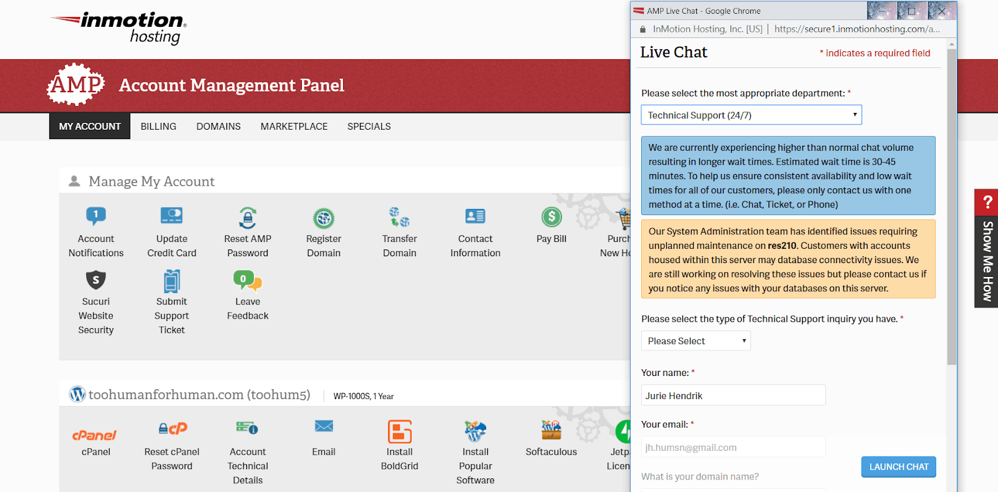Image resolution: width=998 pixels, height=492 pixels.
Task: Click Submit Support Ticket icon
Action: click(172, 281)
